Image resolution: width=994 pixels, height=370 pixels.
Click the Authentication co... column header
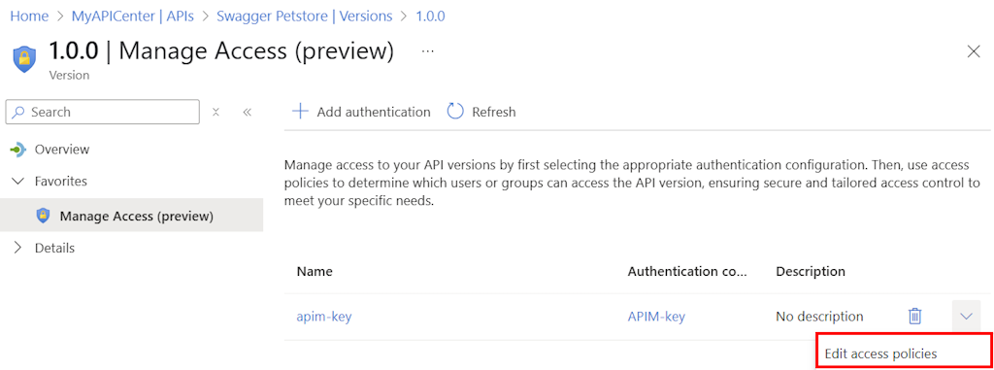[688, 271]
